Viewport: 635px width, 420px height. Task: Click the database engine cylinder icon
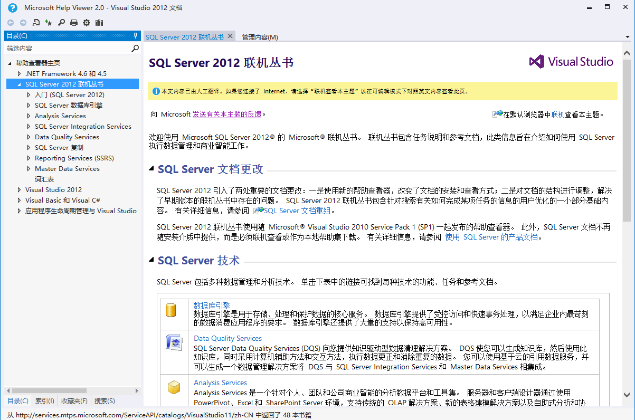(170, 310)
